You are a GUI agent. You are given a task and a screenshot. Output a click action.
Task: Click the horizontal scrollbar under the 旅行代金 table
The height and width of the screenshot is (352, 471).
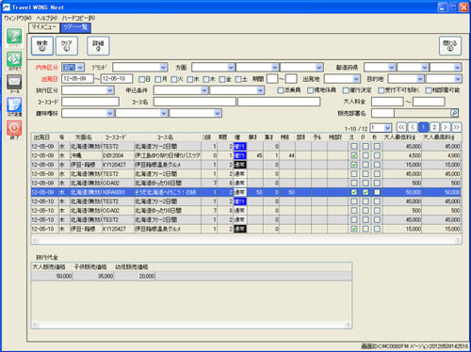(191, 325)
